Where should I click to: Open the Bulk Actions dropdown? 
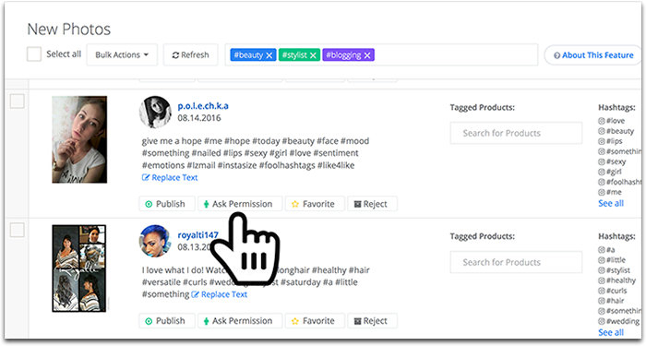pos(122,54)
